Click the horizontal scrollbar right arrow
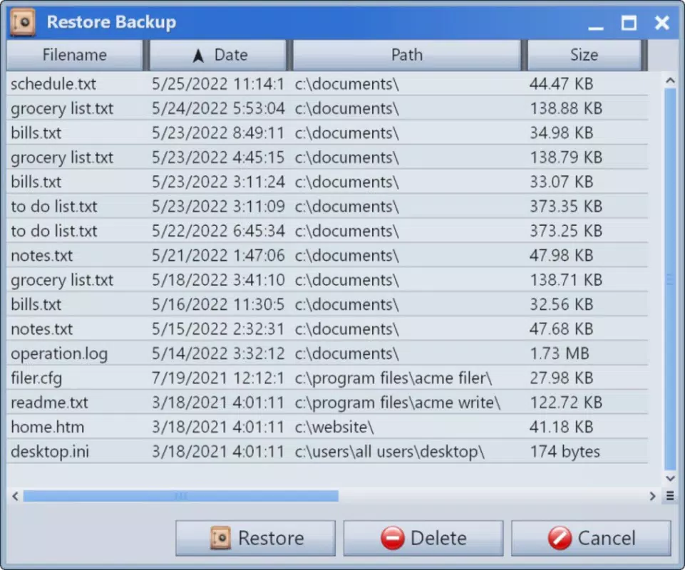 tap(652, 496)
